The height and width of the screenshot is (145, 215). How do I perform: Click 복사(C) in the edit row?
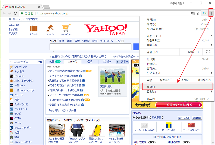[185, 80]
